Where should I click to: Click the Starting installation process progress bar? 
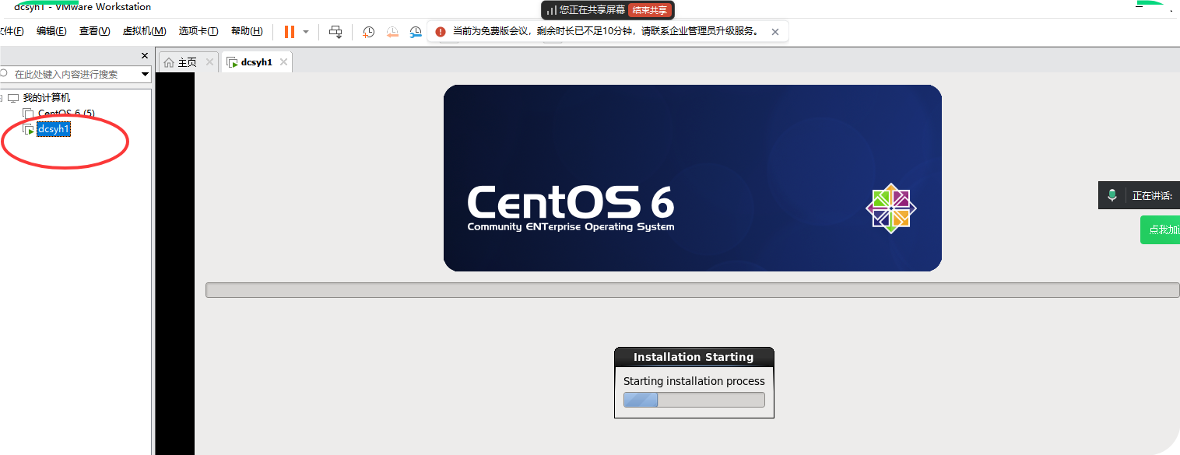tap(694, 400)
